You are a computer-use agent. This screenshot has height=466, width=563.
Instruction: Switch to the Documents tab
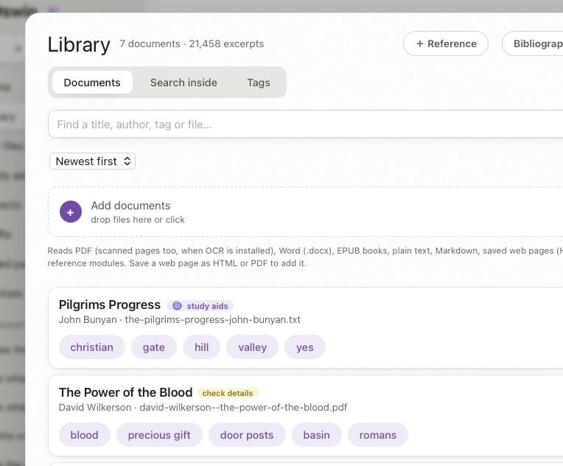(x=92, y=83)
